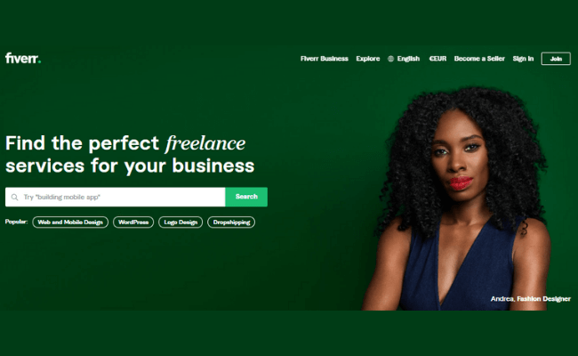Click the fiverr logo
The width and height of the screenshot is (578, 356).
(x=23, y=58)
